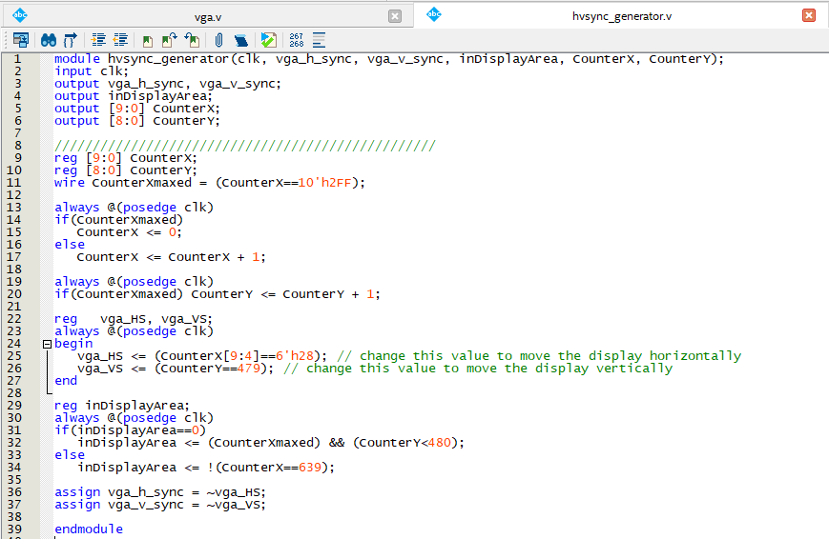Screen dimensions: 829x539
Task: Click the detach window toolbar icon
Action: tap(21, 40)
